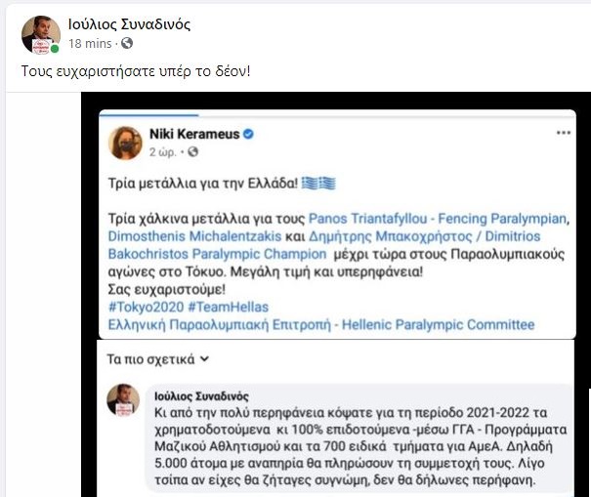Click commenter name Ιούλιος Συναδινός in comment
Image resolution: width=591 pixels, height=497 pixels.
tap(201, 396)
